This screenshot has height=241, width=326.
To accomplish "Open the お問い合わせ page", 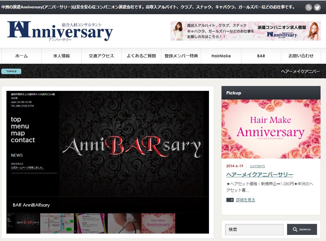I will click(301, 56).
